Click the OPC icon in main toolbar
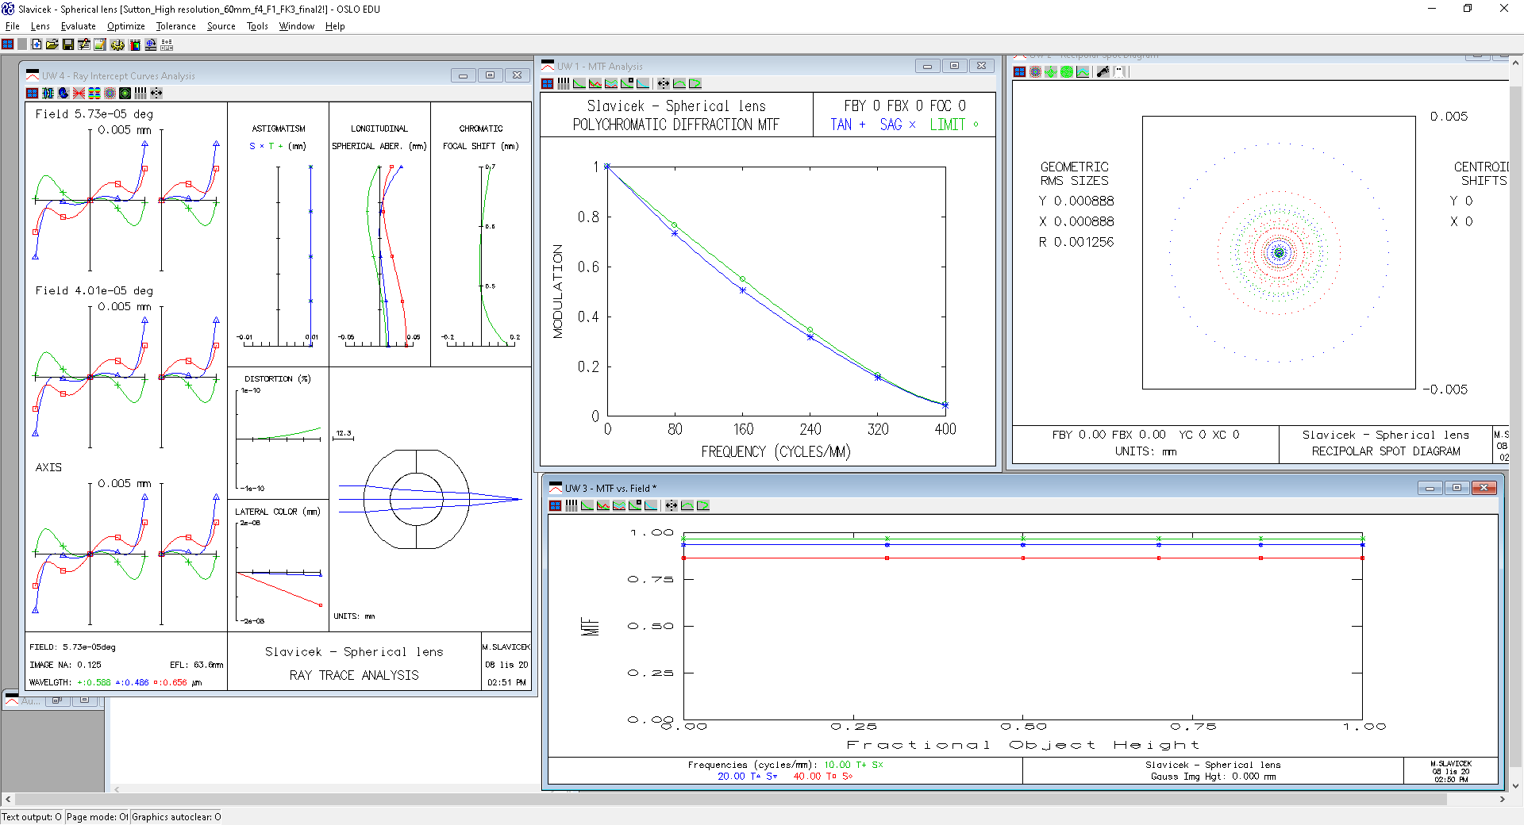Image resolution: width=1524 pixels, height=825 pixels. [167, 44]
